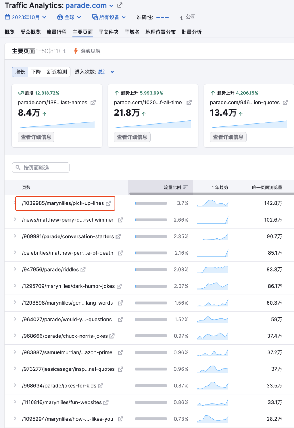Expand the /947956/parade/riddles row
Image resolution: width=294 pixels, height=428 pixels.
pyautogui.click(x=15, y=269)
